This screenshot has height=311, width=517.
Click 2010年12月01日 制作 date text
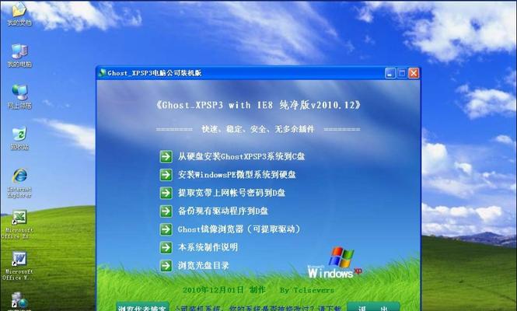pyautogui.click(x=224, y=290)
